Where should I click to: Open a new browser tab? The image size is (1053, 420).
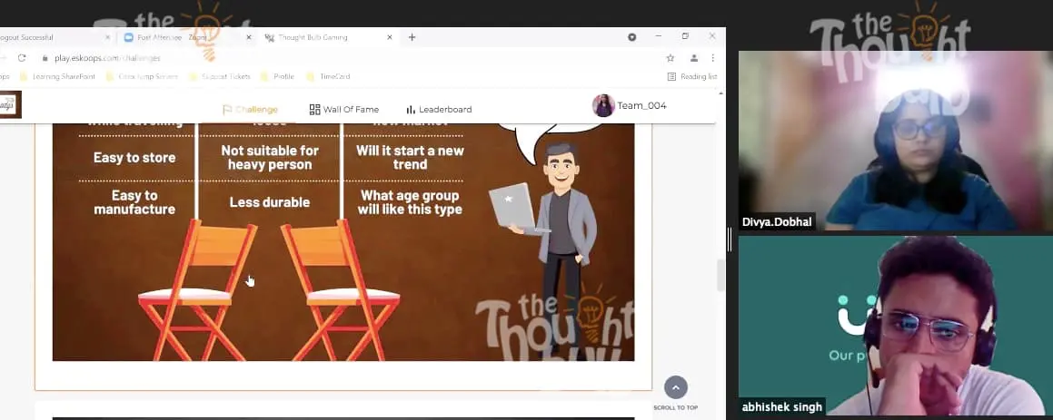tap(412, 37)
